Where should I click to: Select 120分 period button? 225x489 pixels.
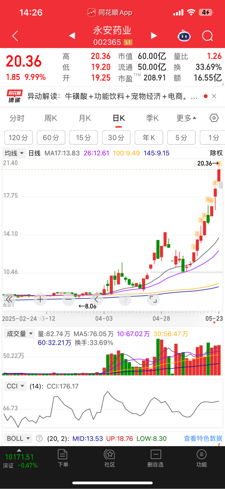coord(18,138)
